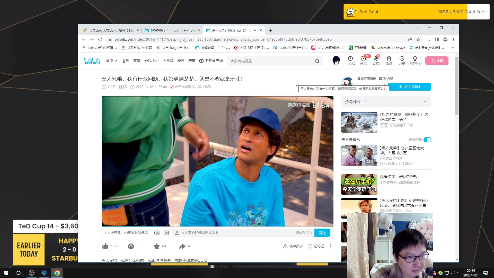Open 权力的游戏 ad thumbnail
Viewport: 494px width, 278px height.
coord(359,122)
